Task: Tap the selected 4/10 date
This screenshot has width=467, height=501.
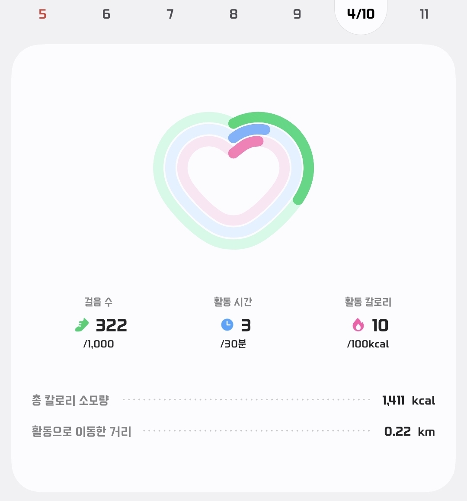Action: [361, 14]
